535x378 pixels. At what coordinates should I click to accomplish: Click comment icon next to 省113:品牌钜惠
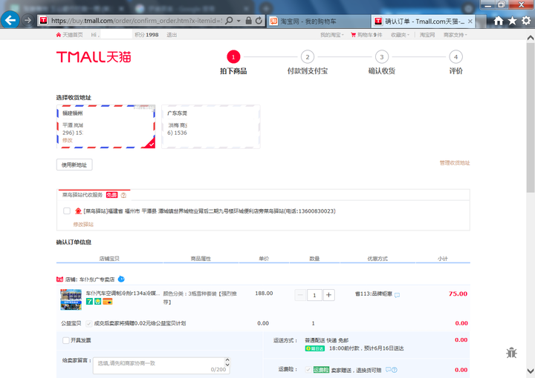pos(397,295)
